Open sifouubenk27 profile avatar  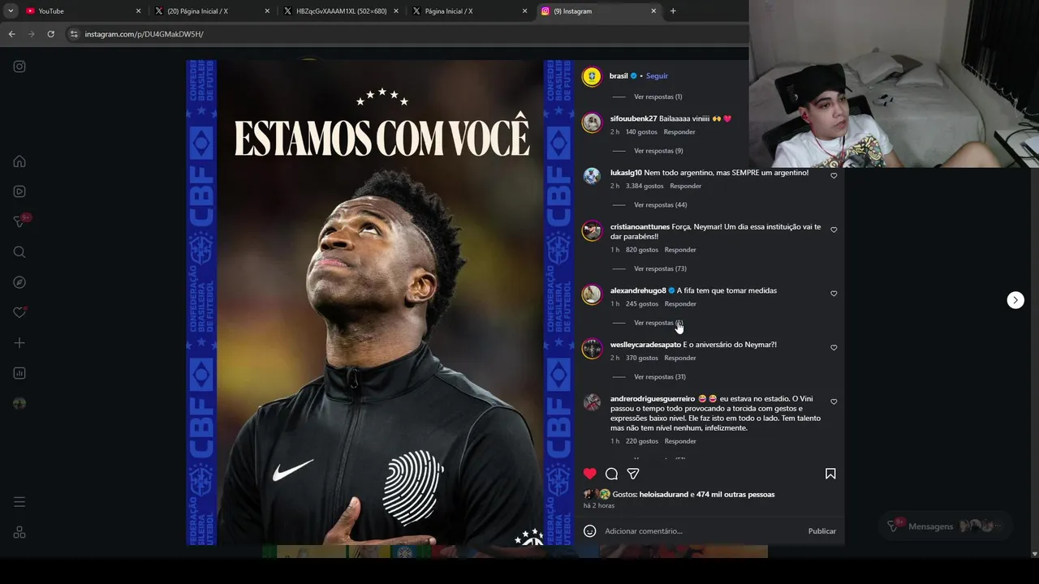coord(592,122)
